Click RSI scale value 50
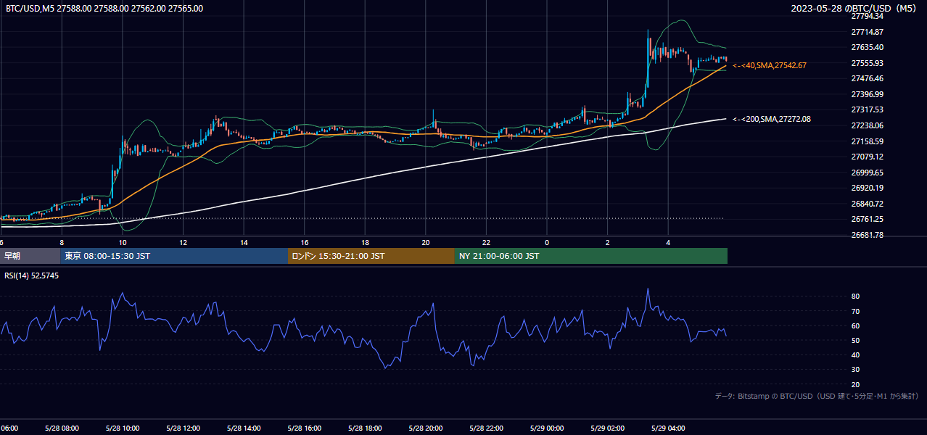927x435 pixels. pyautogui.click(x=856, y=340)
